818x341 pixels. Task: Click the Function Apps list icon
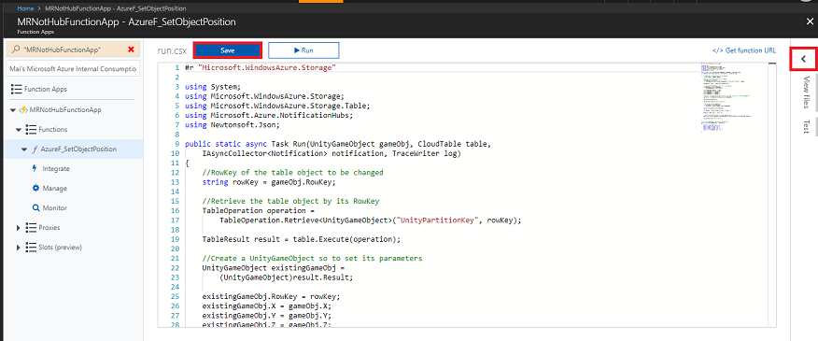pos(16,90)
